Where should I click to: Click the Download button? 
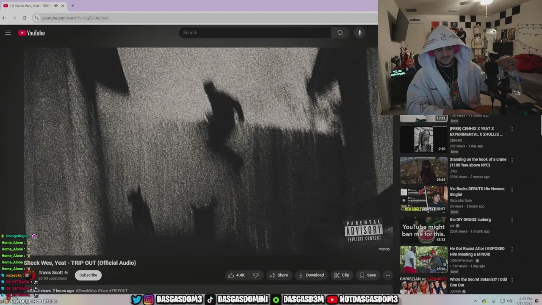coord(311,275)
